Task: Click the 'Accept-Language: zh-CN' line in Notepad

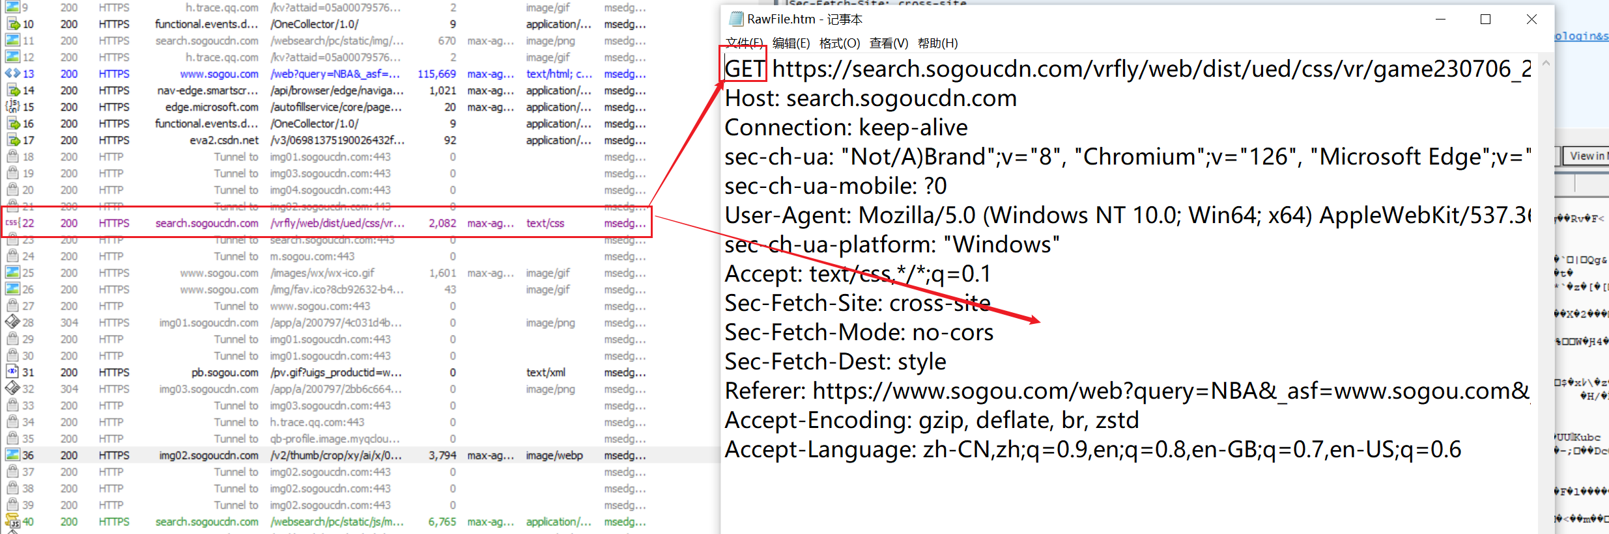Action: [1092, 449]
